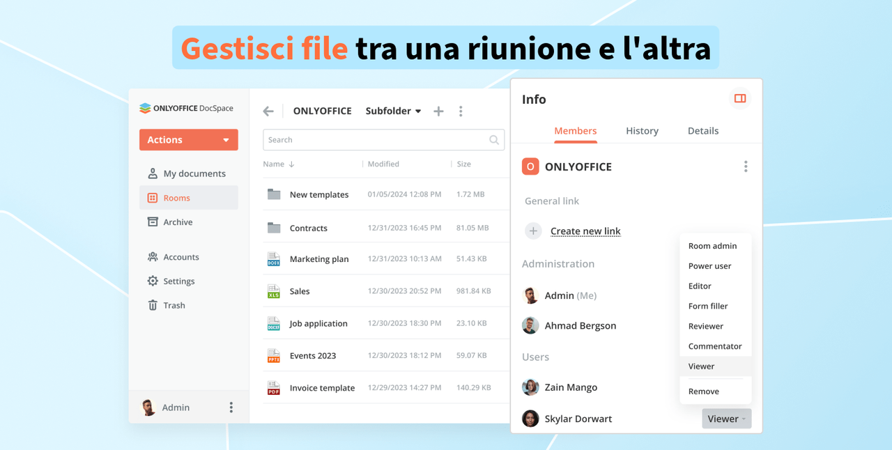Image resolution: width=892 pixels, height=450 pixels.
Task: Choose Commentator role from menu
Action: tap(716, 346)
